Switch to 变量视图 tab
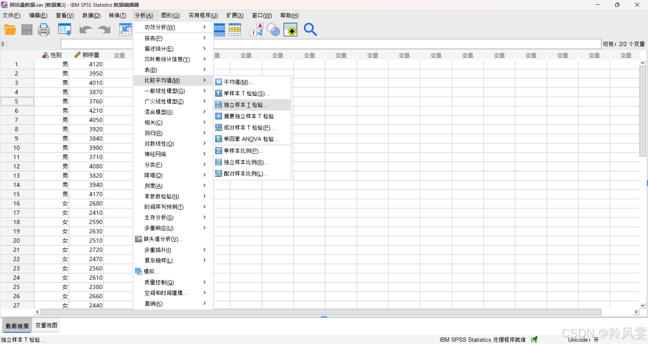648x344 pixels. (47, 325)
